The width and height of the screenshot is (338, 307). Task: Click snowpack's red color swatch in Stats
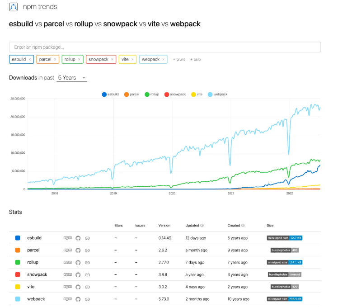(x=18, y=274)
